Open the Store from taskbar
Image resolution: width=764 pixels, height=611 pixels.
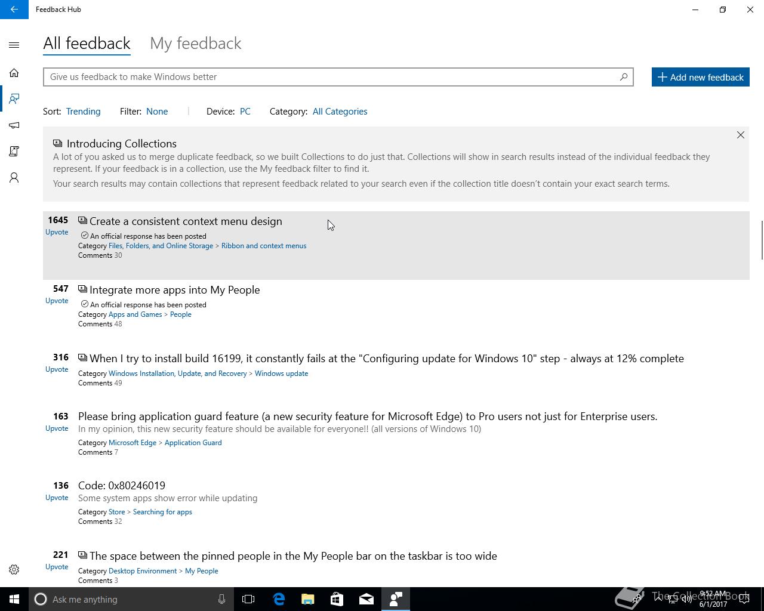tap(337, 599)
